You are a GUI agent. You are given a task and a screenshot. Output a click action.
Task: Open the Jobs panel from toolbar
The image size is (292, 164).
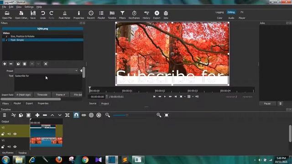click(x=166, y=15)
